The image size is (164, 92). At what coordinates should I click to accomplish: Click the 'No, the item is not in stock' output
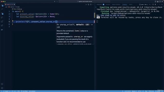pos(111,15)
